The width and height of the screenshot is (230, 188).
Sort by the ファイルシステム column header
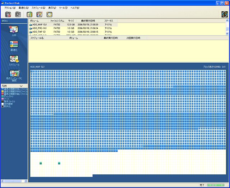57,21
